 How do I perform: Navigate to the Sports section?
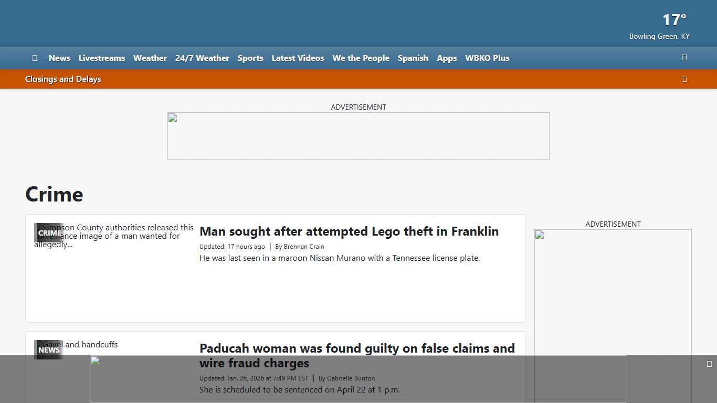click(250, 58)
